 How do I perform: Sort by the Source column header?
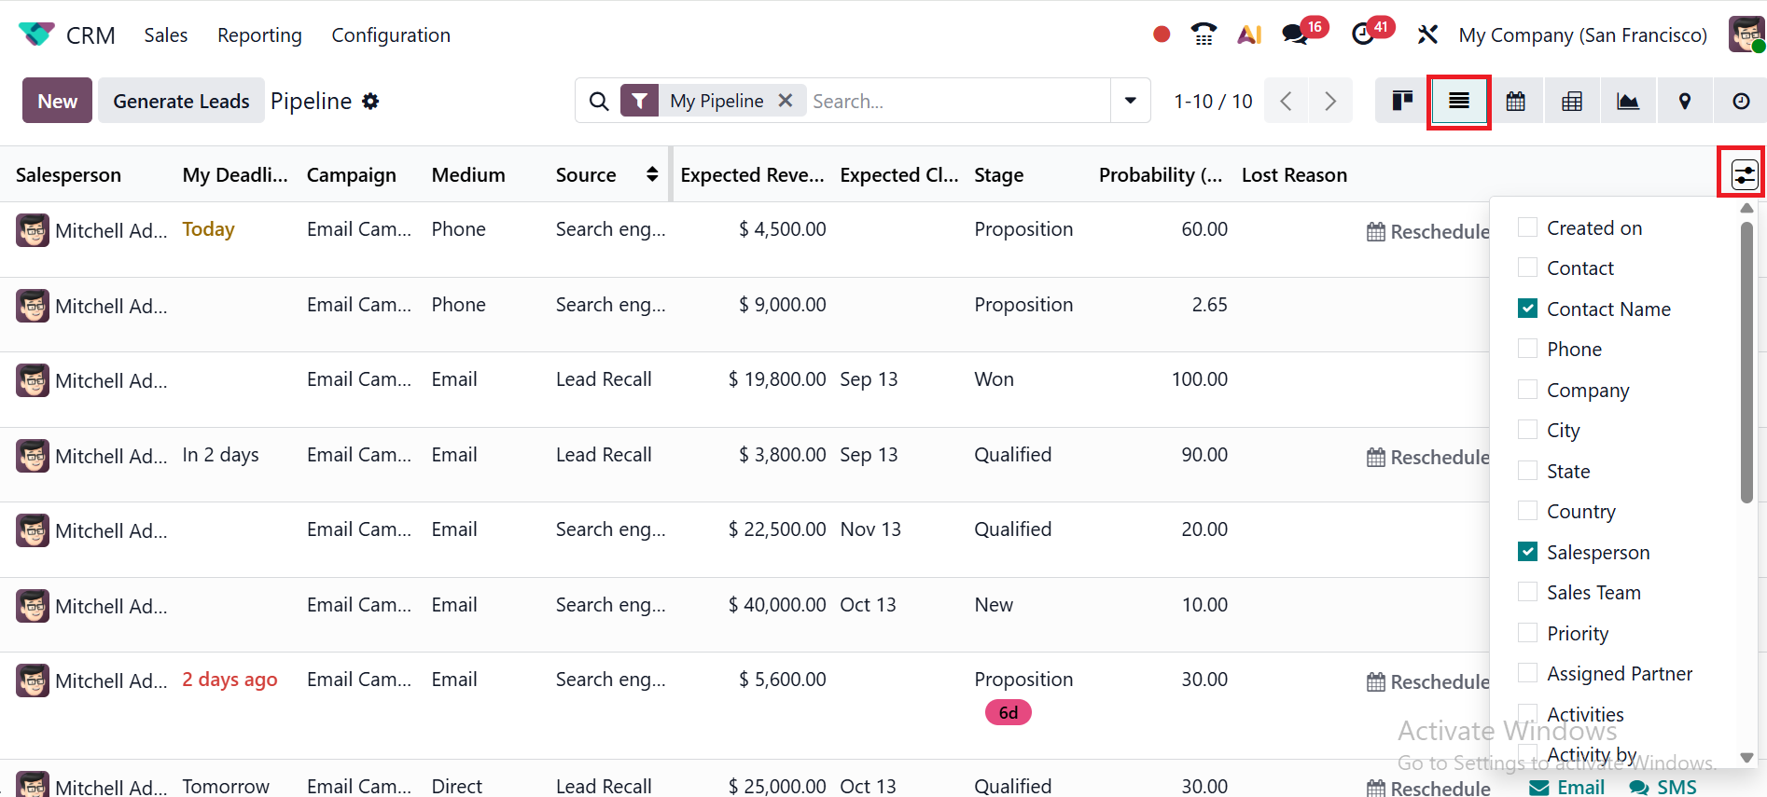pos(586,174)
